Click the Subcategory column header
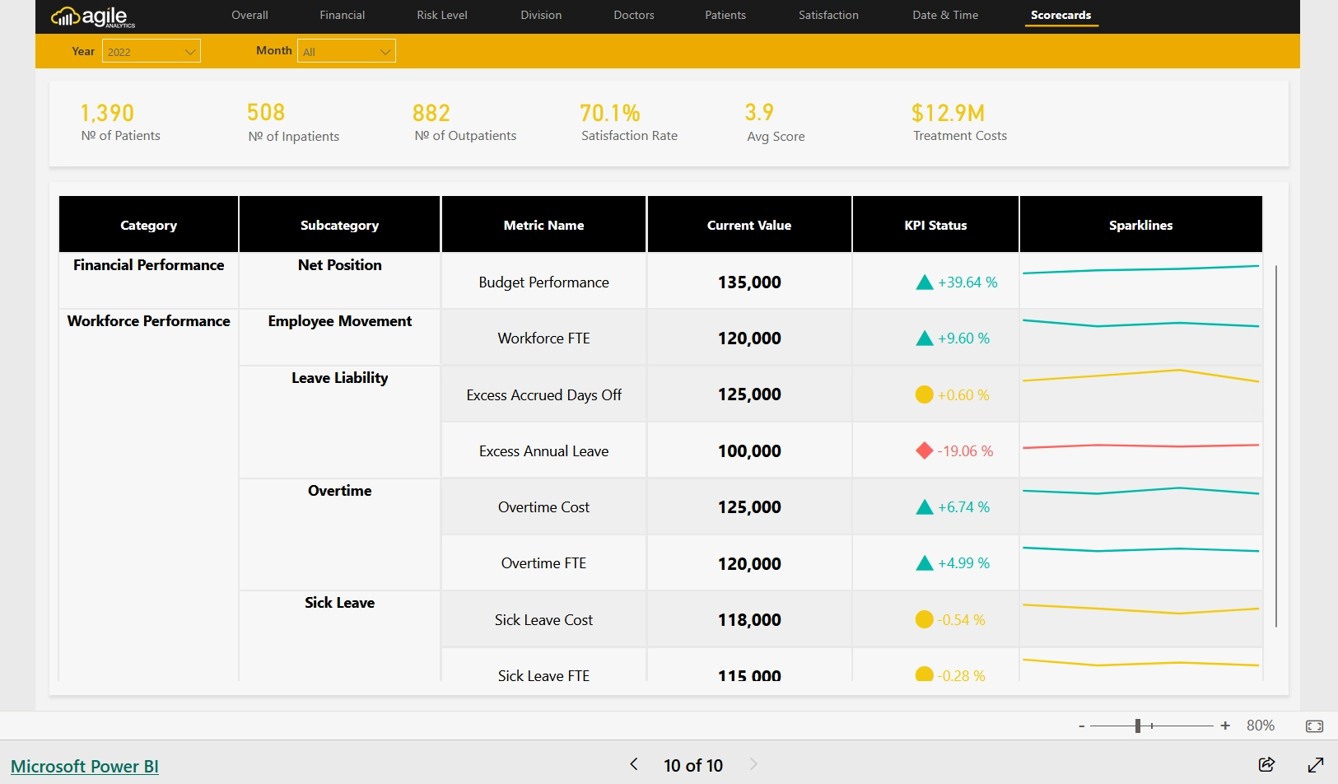1338x784 pixels. [339, 224]
